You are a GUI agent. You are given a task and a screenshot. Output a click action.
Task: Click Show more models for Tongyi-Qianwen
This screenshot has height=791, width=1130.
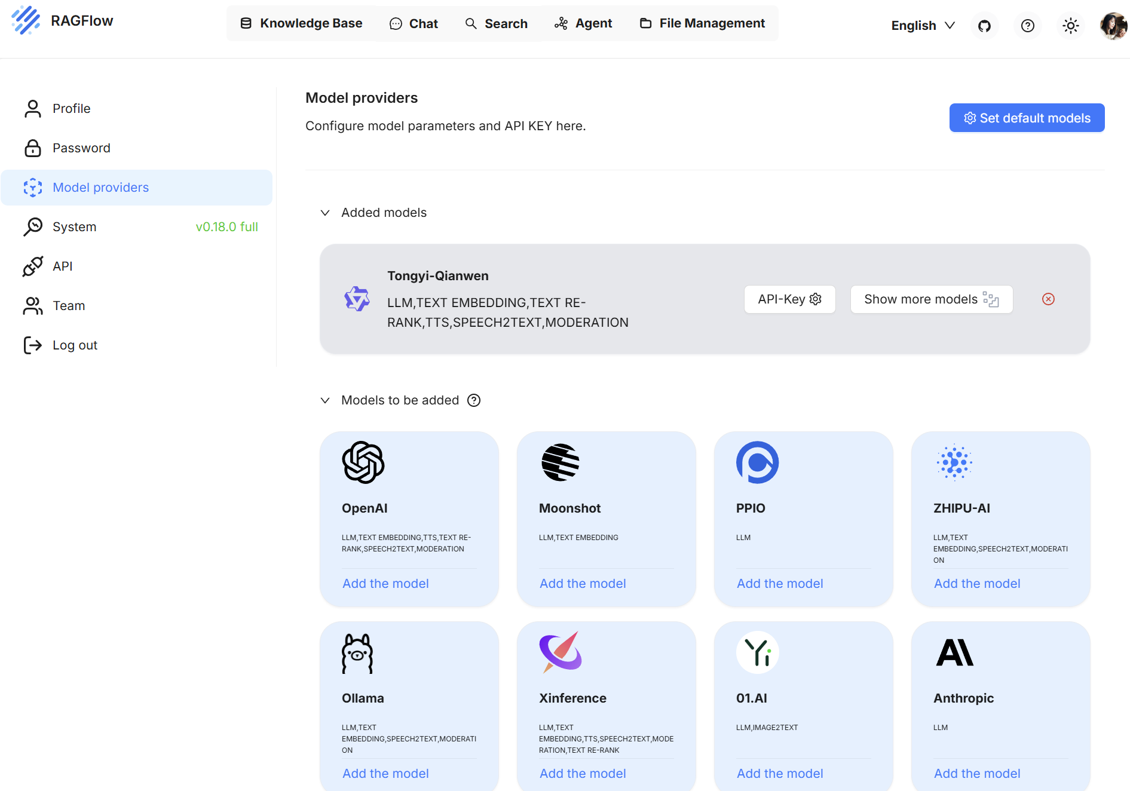point(931,299)
